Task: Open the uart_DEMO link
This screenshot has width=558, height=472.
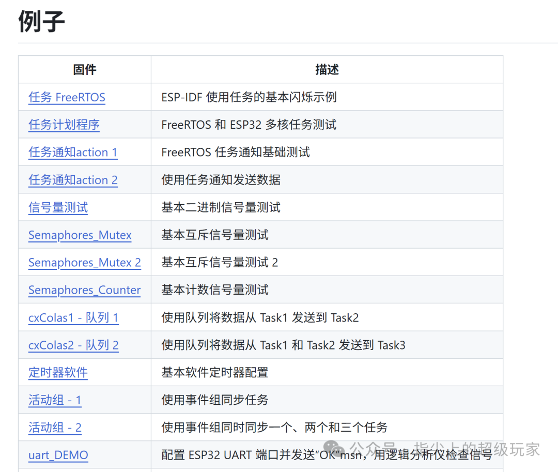Action: click(x=58, y=455)
